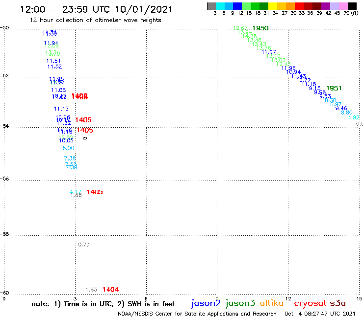
Task: Click the jason3 satellite legend label
Action: tap(240, 304)
